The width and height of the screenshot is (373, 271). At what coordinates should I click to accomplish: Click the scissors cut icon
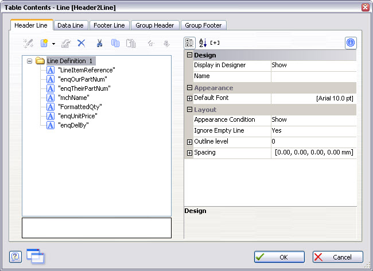99,43
